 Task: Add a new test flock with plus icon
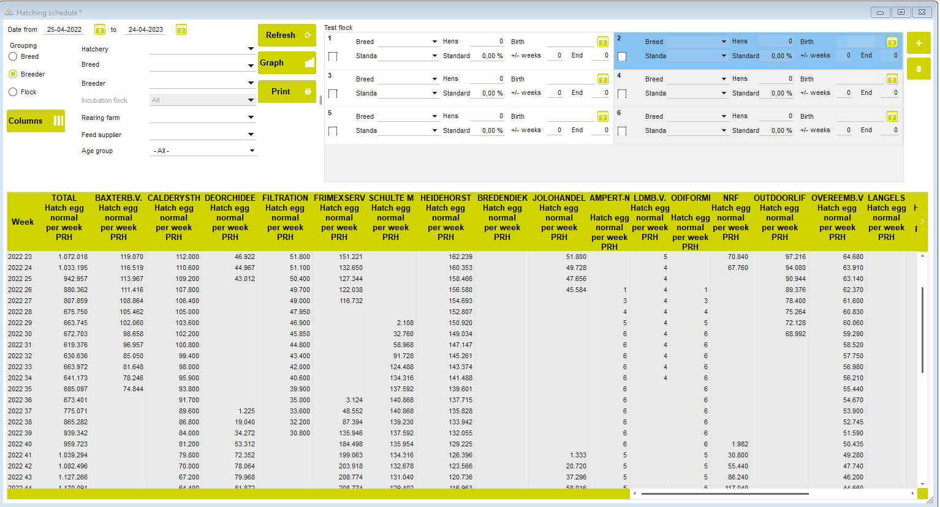pyautogui.click(x=919, y=43)
